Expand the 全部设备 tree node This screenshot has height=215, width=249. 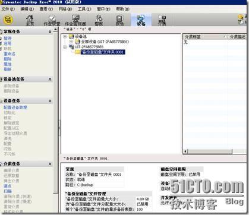pyautogui.click(x=71, y=42)
